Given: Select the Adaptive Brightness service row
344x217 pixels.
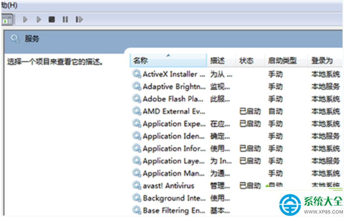Looking at the screenshot, I should pos(236,86).
